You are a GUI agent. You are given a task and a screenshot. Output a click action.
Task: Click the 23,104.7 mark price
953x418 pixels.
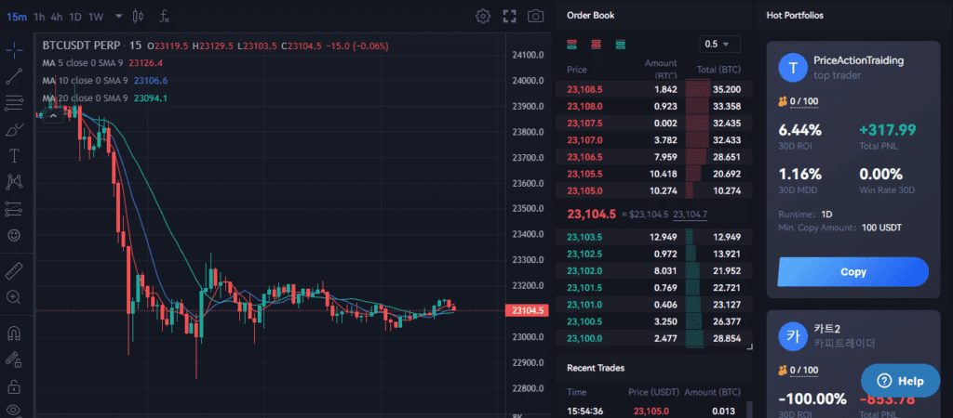pos(691,215)
